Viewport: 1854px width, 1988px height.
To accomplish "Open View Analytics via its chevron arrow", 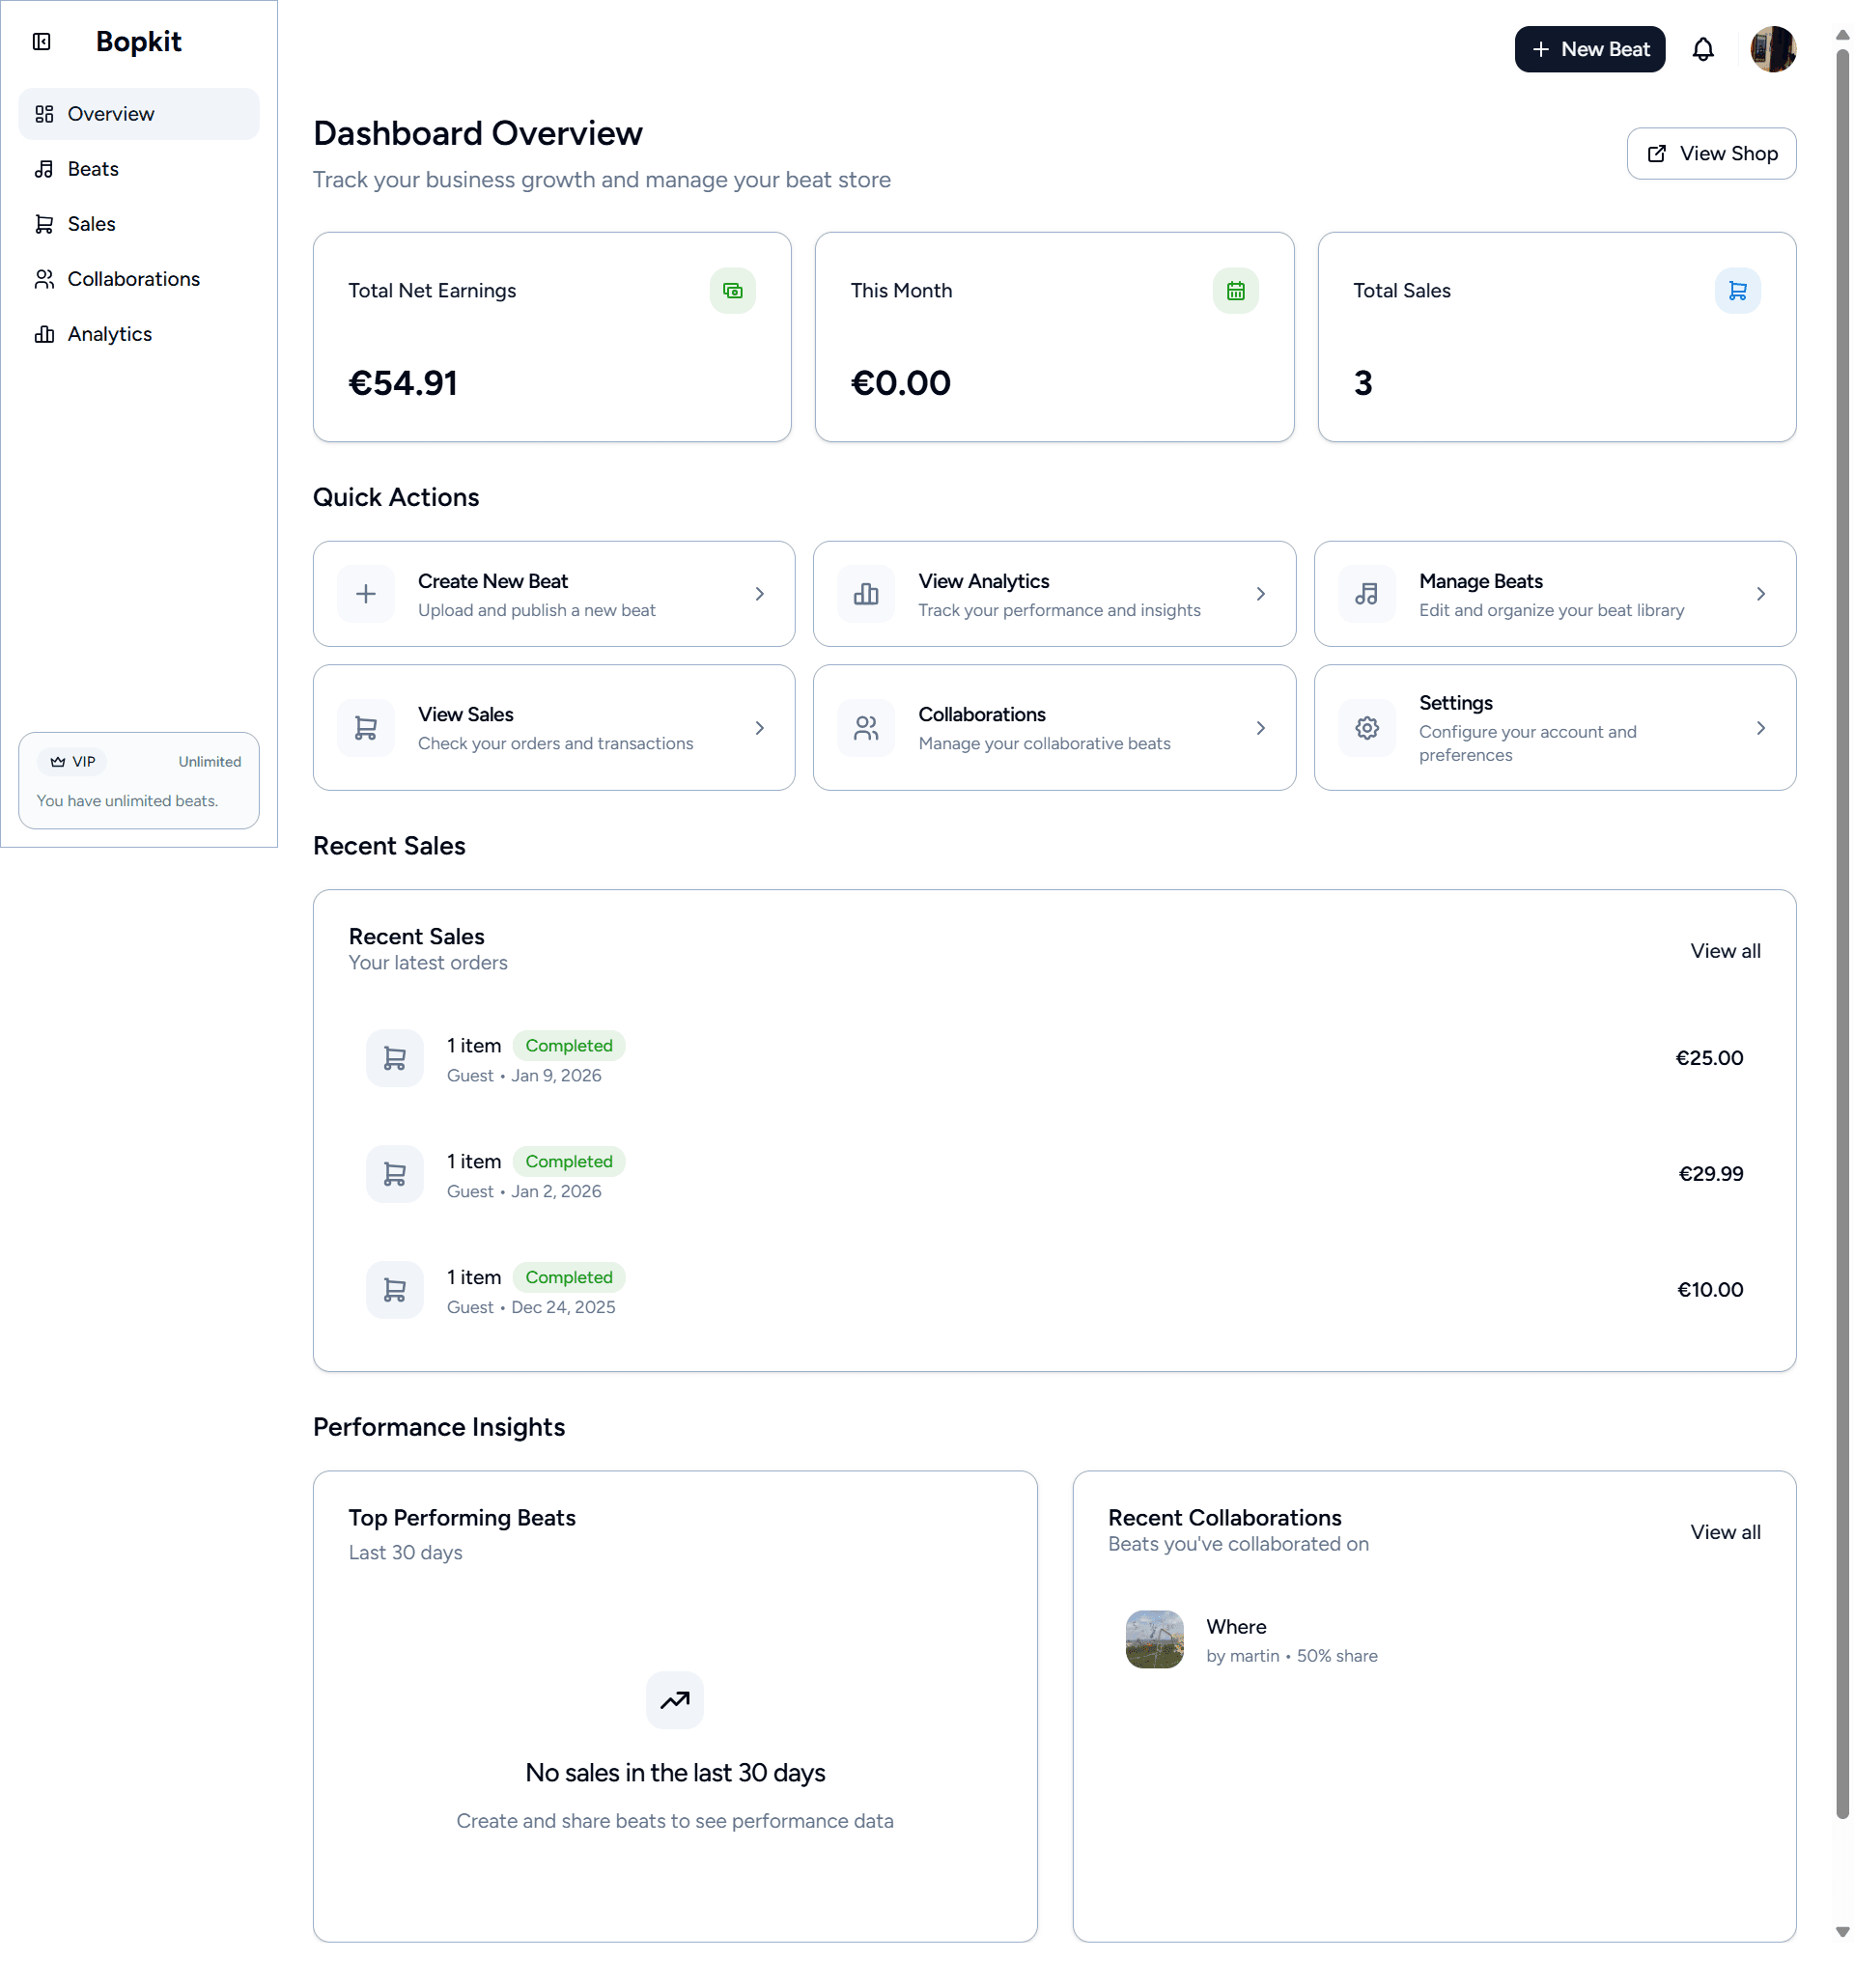I will click(x=1261, y=594).
